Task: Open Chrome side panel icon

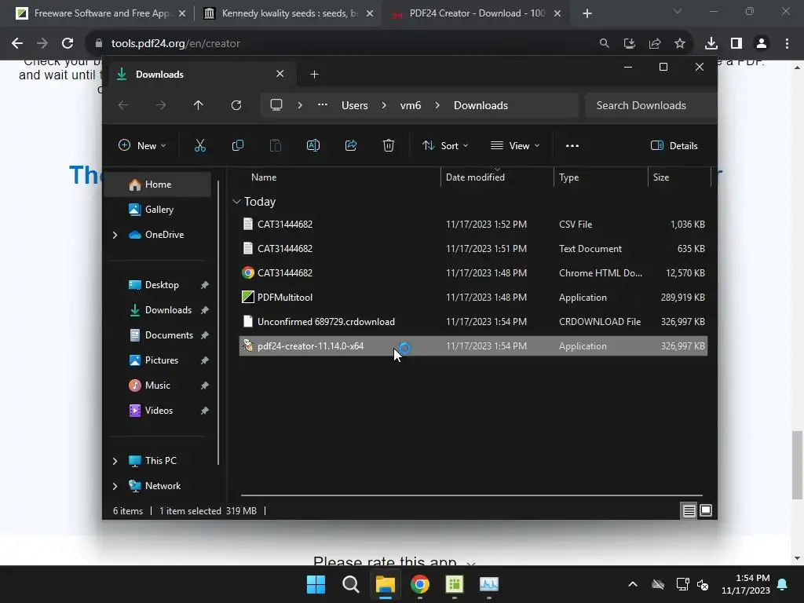Action: 736,44
